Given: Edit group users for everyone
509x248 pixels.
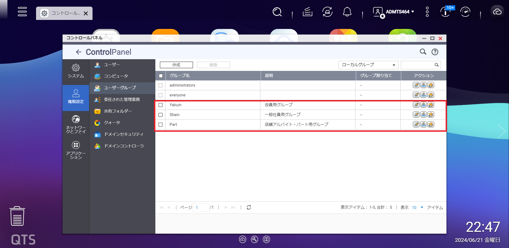Looking at the screenshot, I should (x=423, y=95).
